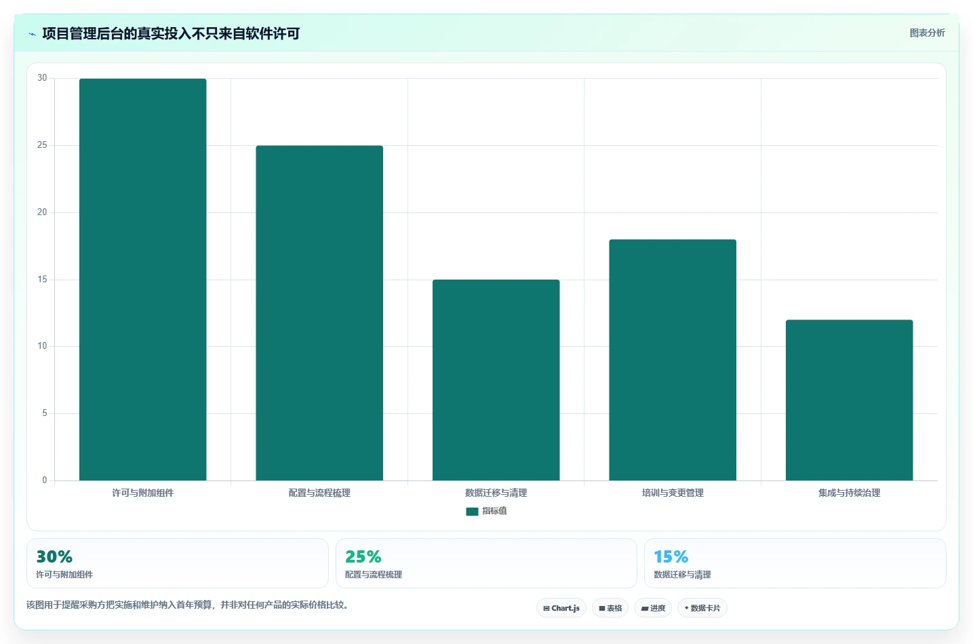Select the 配置与流程梳理 bar in the chart
The image size is (973, 644).
pos(319,313)
